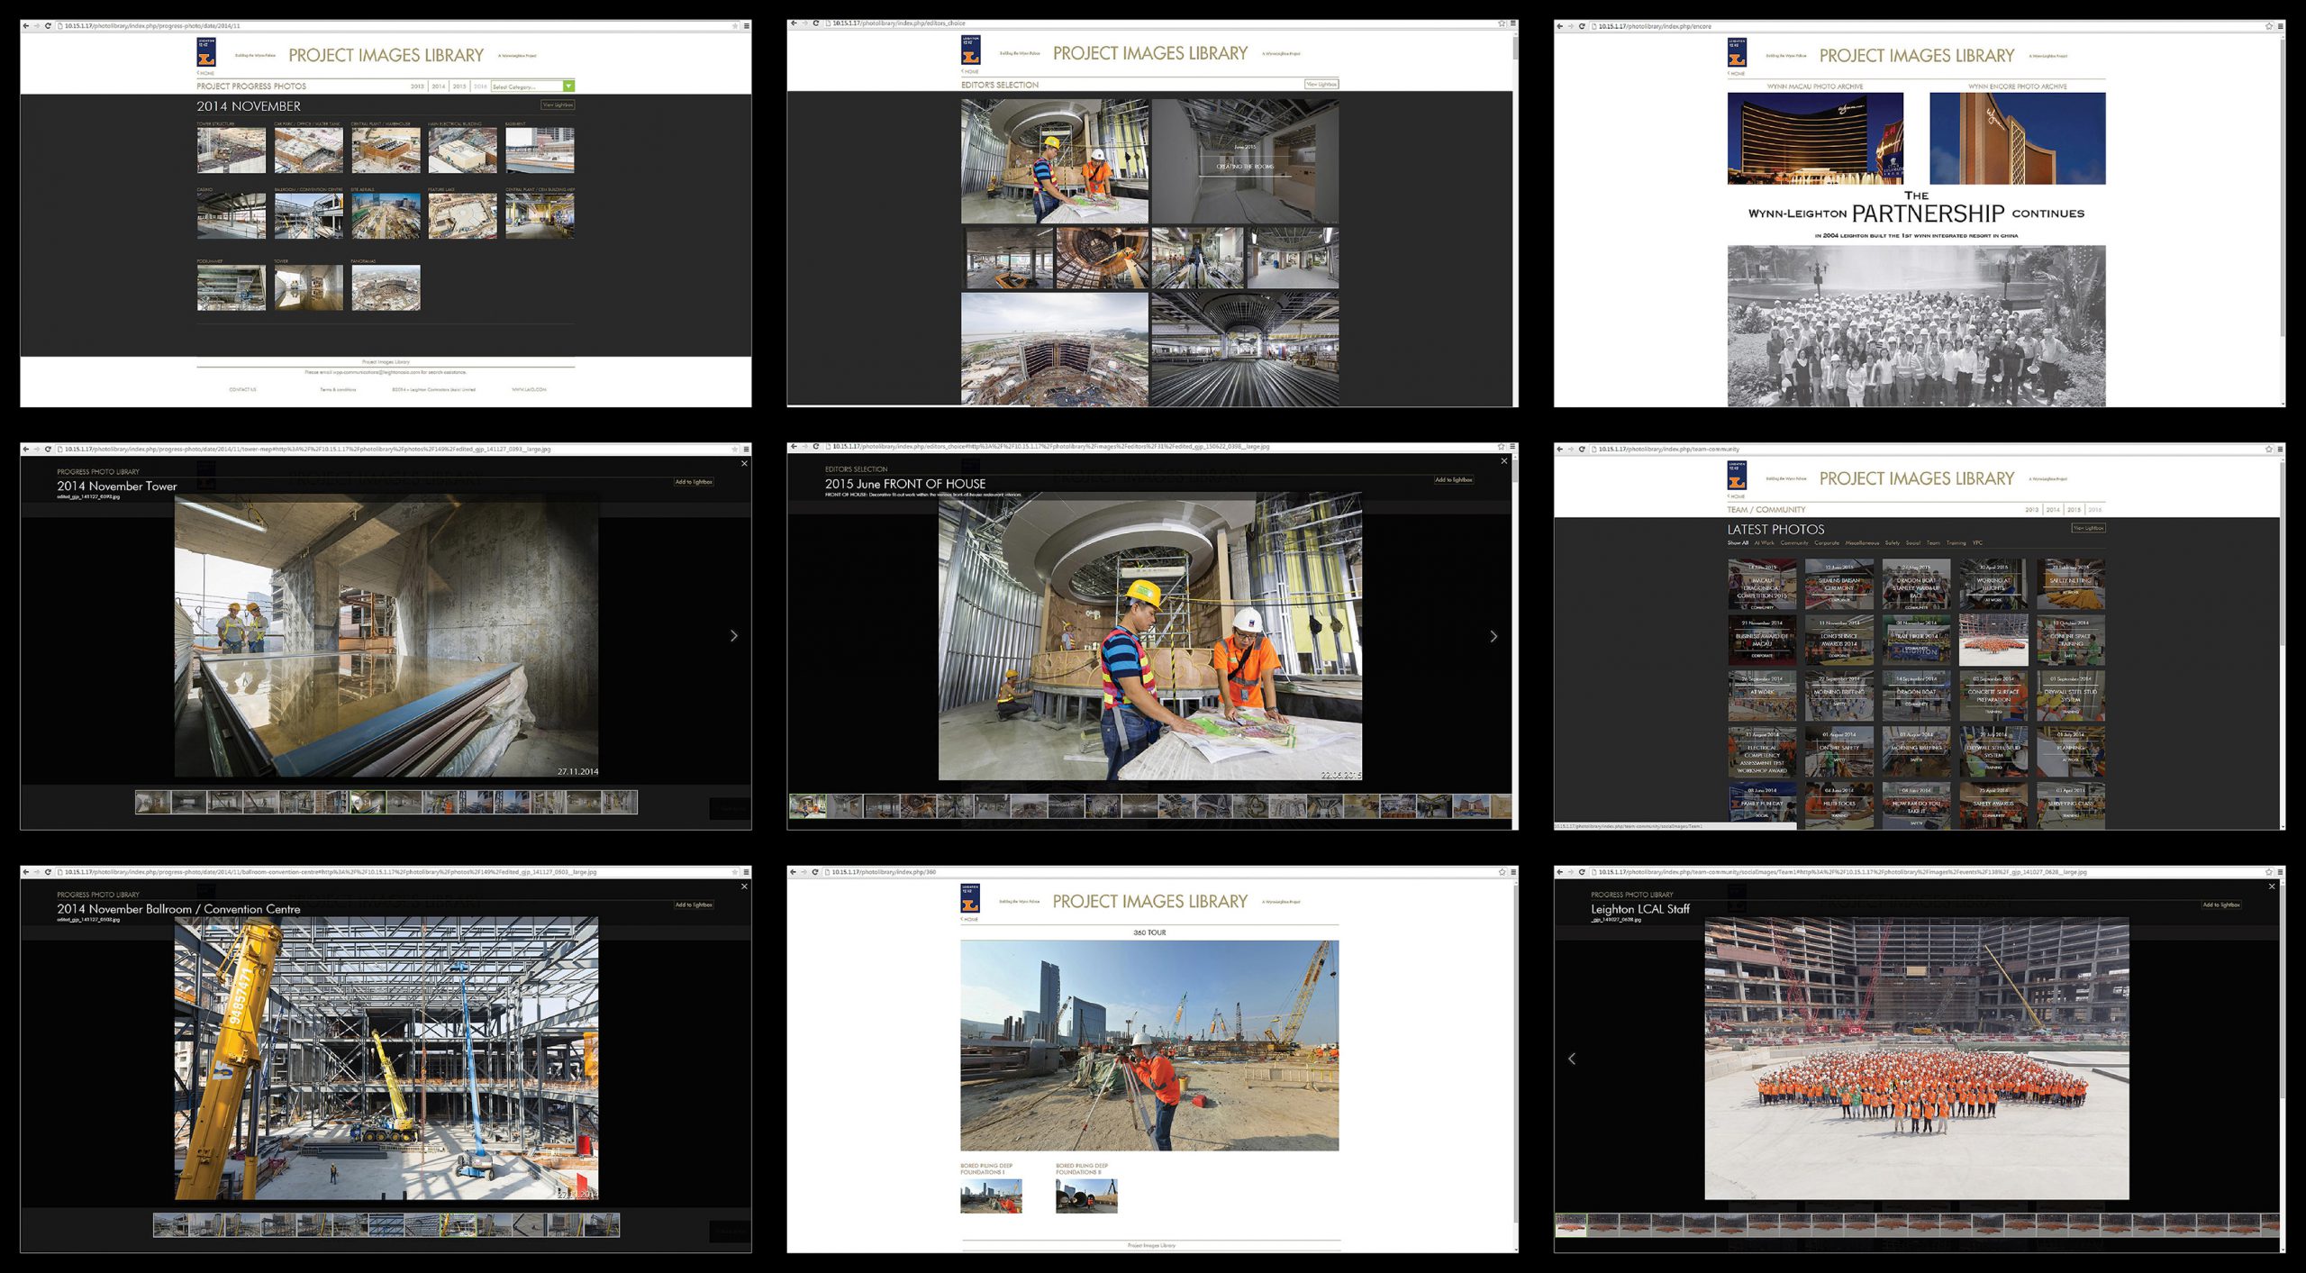The image size is (2306, 1273).
Task: Add the Leighton LCAL Staff photo to lightbox
Action: 2221,905
